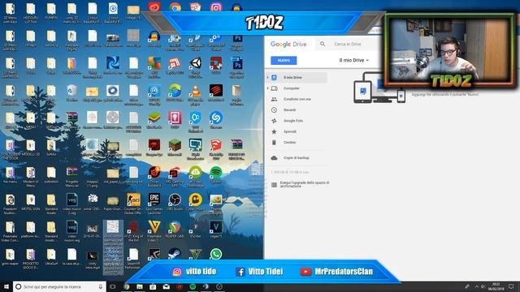Viewport: 520px width, 292px height.
Task: Open Computer section in Drive sidebar
Action: click(x=291, y=88)
